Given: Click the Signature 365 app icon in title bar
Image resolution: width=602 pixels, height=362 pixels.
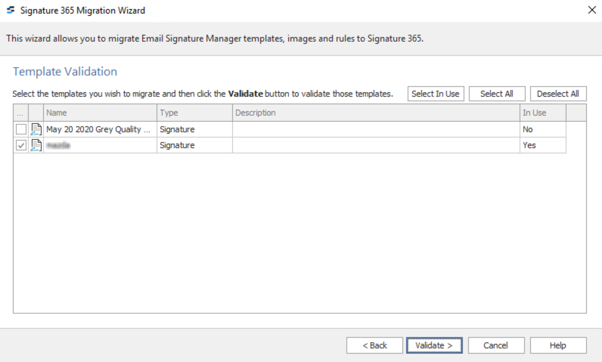Looking at the screenshot, I should click(x=11, y=10).
